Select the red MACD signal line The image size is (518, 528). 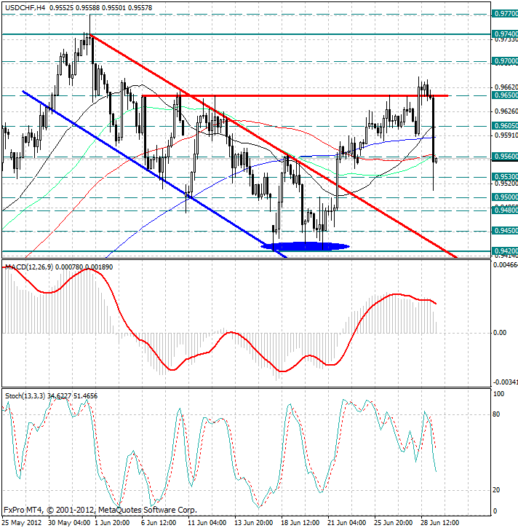click(x=219, y=320)
